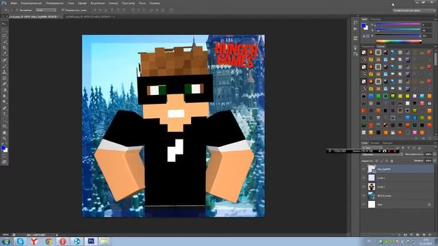
Task: Open the Styles panel flyout menu
Action: point(435,46)
